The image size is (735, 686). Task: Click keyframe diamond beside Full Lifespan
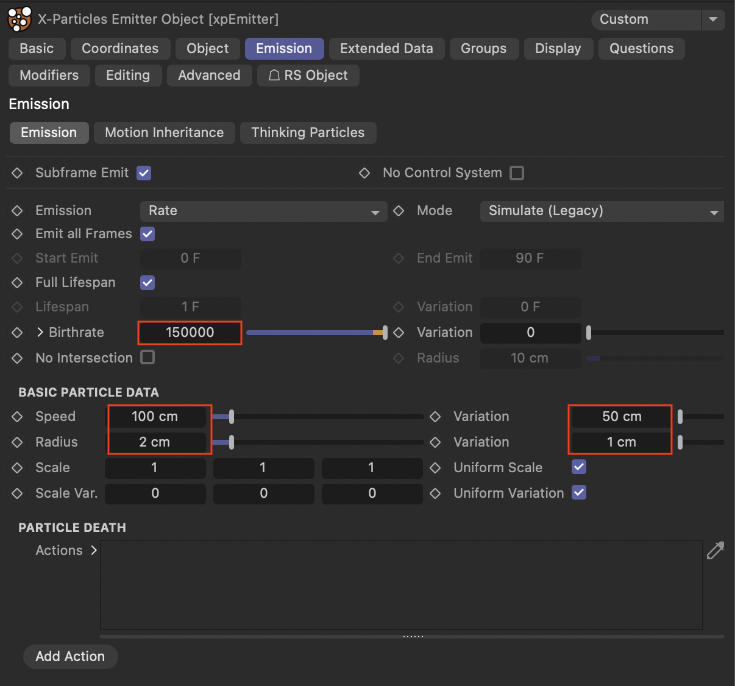[17, 283]
